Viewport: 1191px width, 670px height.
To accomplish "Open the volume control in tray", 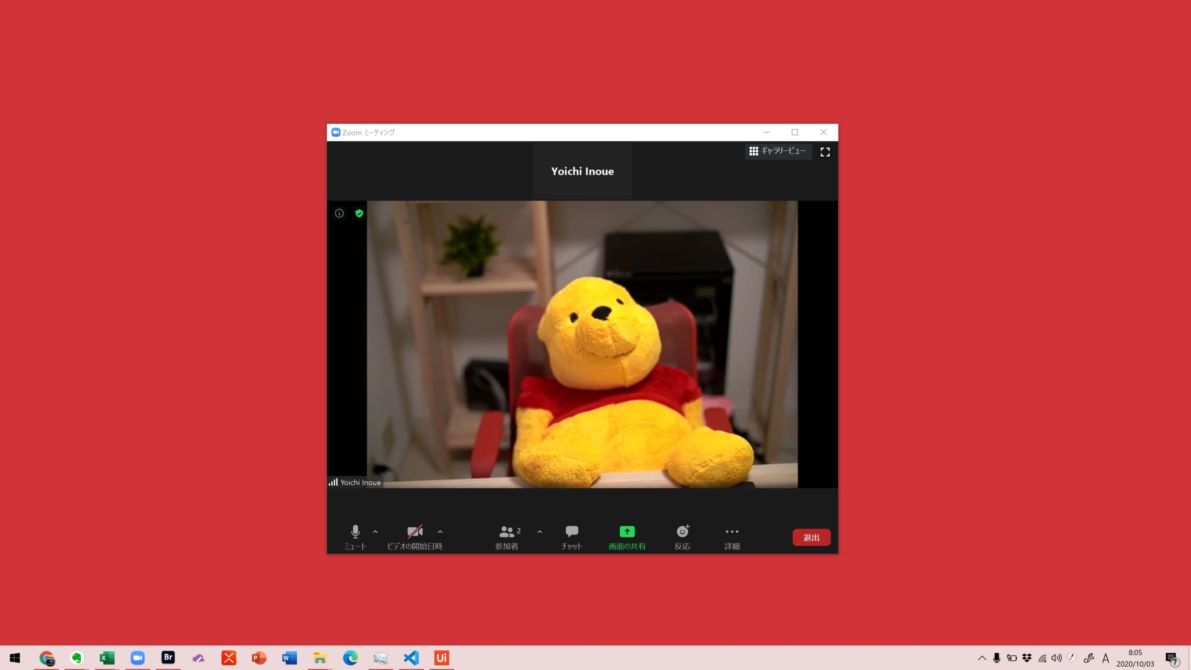I will (x=1057, y=658).
